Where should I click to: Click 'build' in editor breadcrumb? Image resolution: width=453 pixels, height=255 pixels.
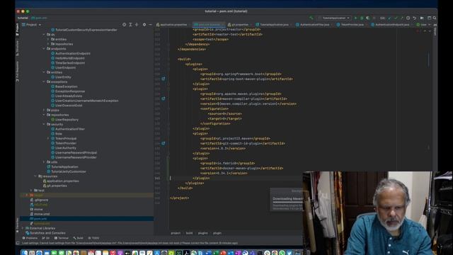tap(189, 233)
